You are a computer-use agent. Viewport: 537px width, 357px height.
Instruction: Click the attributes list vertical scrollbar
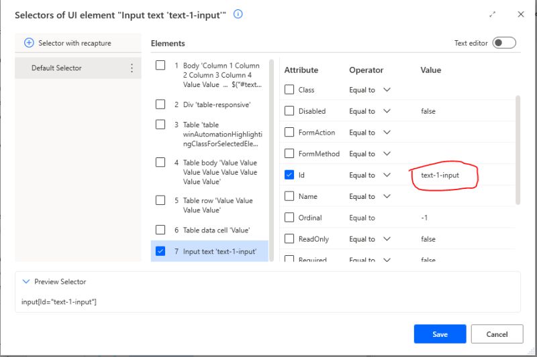click(x=518, y=149)
